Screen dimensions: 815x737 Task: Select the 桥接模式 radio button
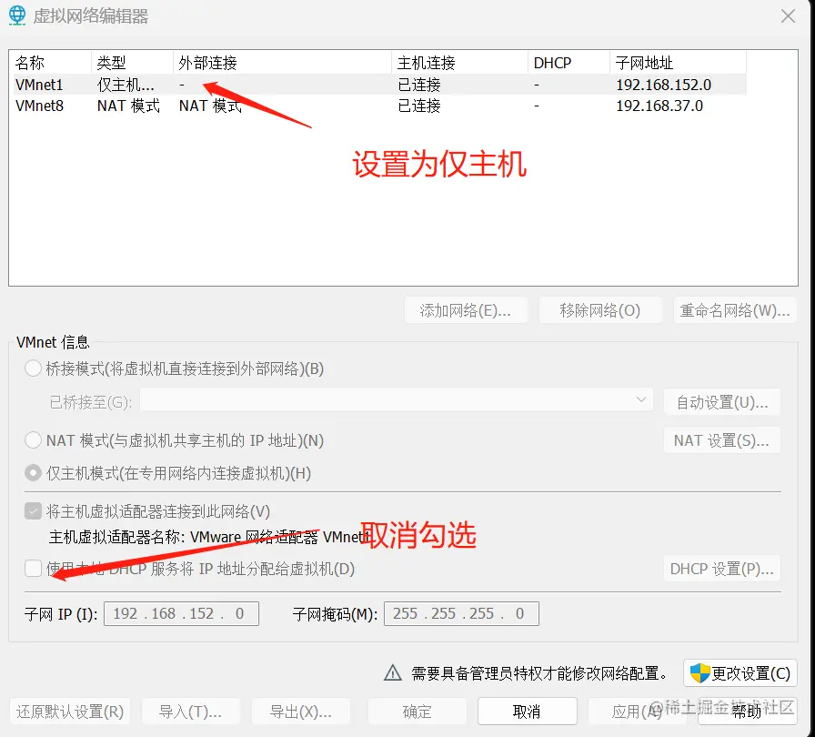[33, 368]
